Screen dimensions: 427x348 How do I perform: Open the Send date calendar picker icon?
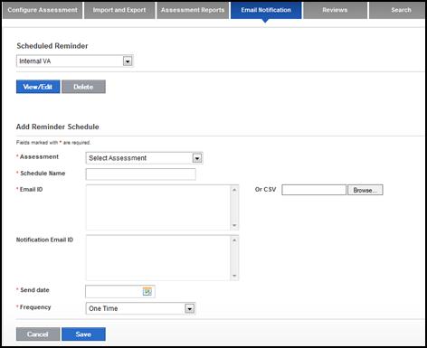click(147, 291)
